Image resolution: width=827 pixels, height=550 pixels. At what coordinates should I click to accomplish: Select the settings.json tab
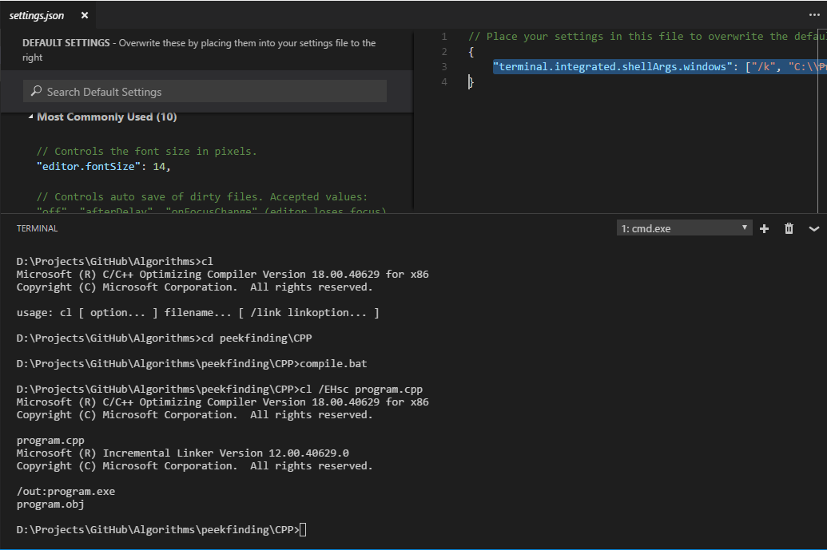tap(37, 15)
